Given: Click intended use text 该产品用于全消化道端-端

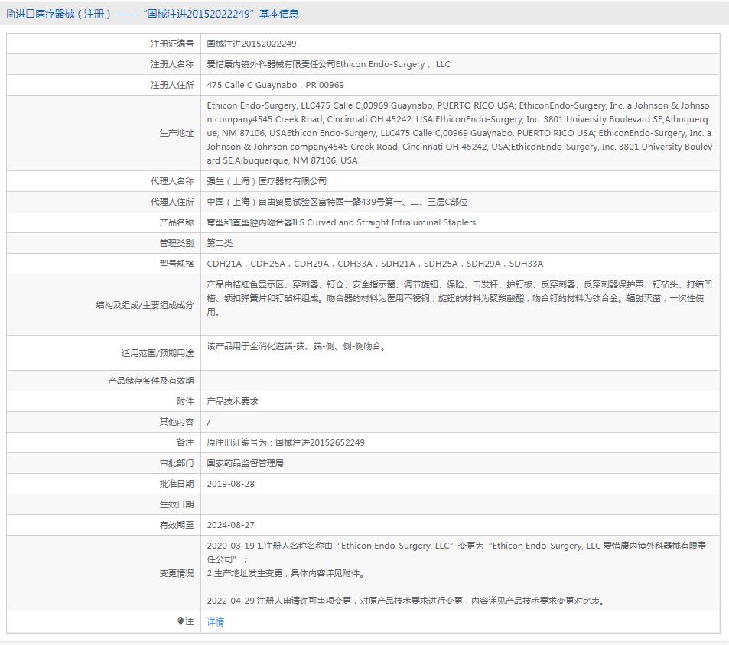Looking at the screenshot, I should point(297,346).
